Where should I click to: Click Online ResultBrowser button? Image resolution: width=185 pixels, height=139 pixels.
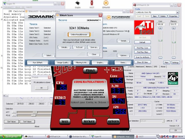coord(79,34)
